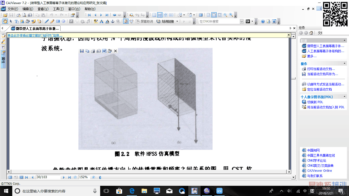
Task: Toggle the 划词链接 word link button
Action: tap(165, 21)
